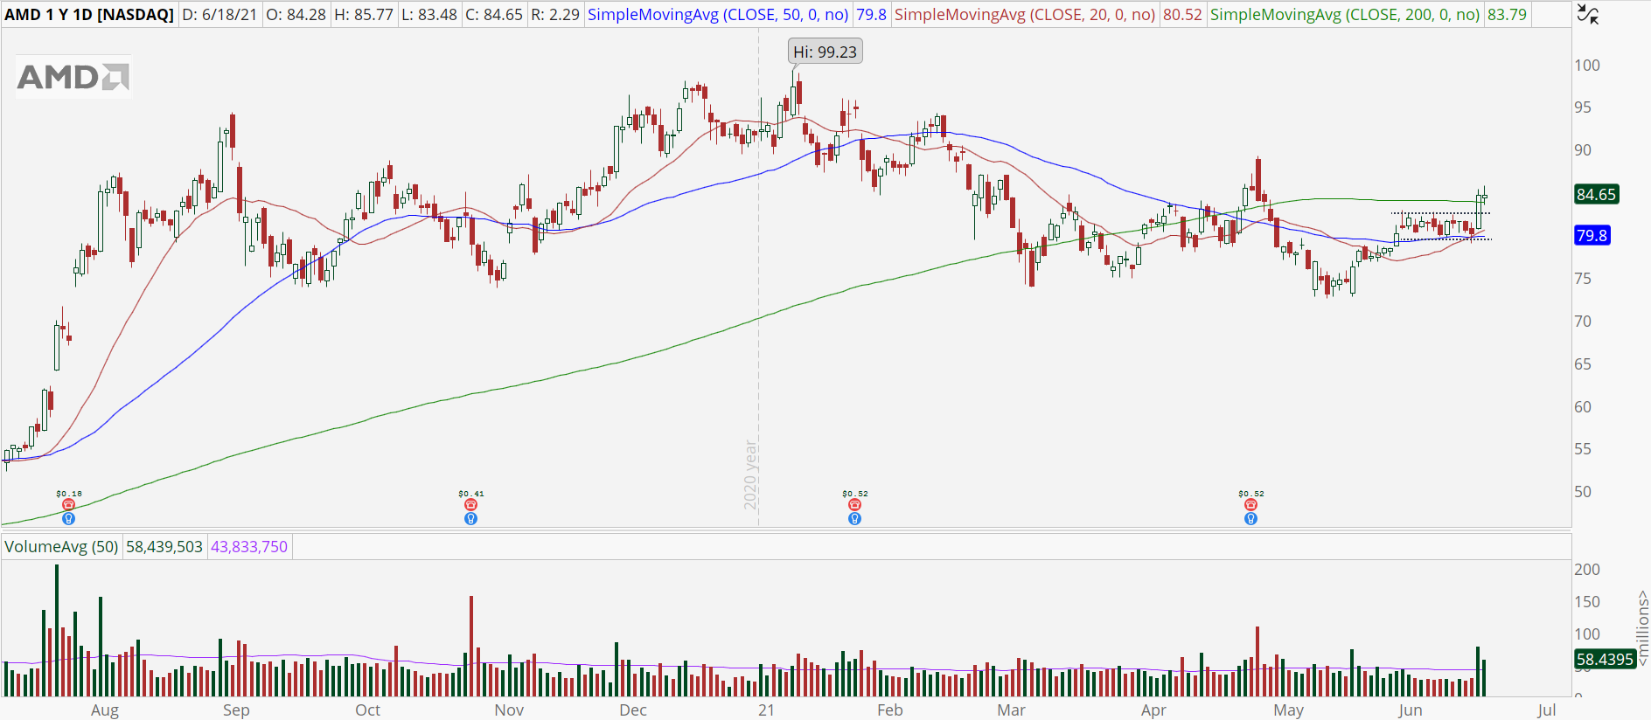
Task: Open the blue lightbulb event icon near Feb
Action: (855, 519)
